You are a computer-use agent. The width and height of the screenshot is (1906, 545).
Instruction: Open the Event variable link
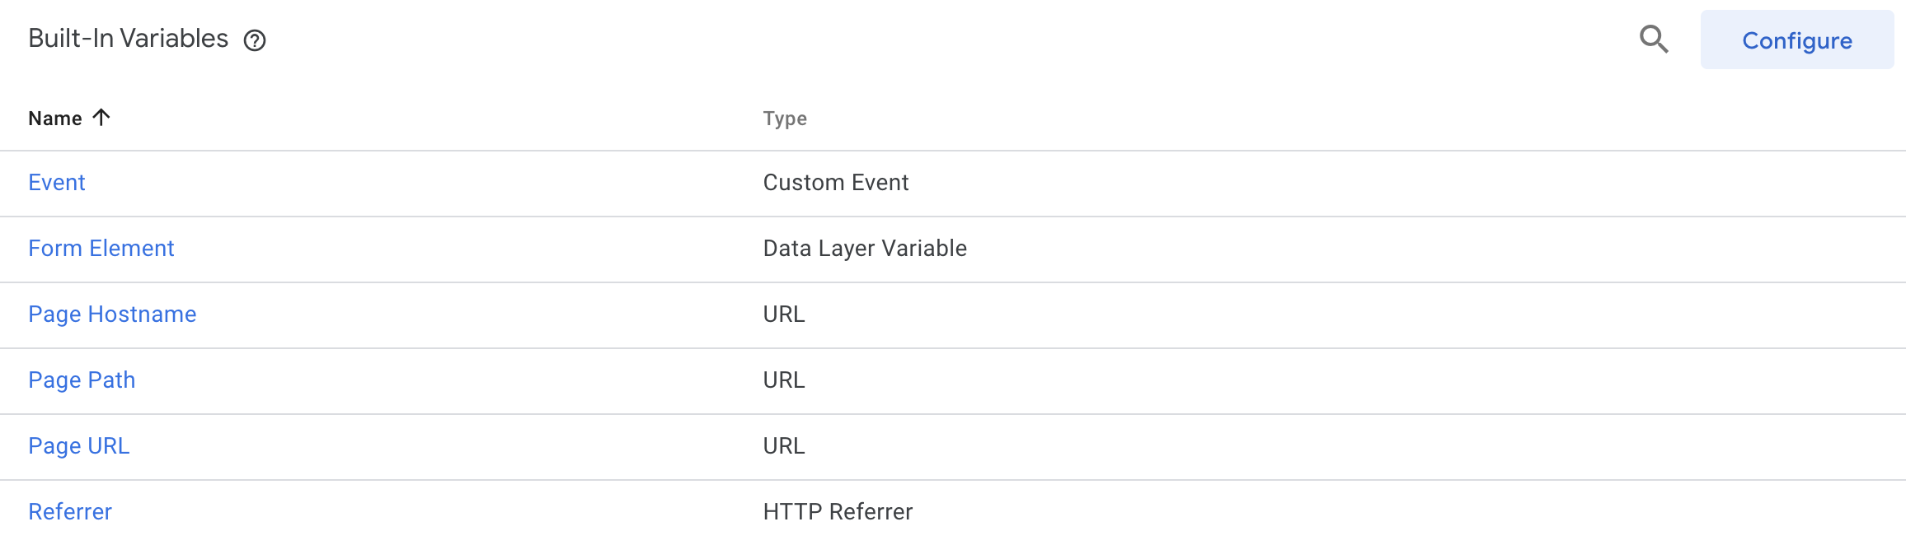(57, 183)
